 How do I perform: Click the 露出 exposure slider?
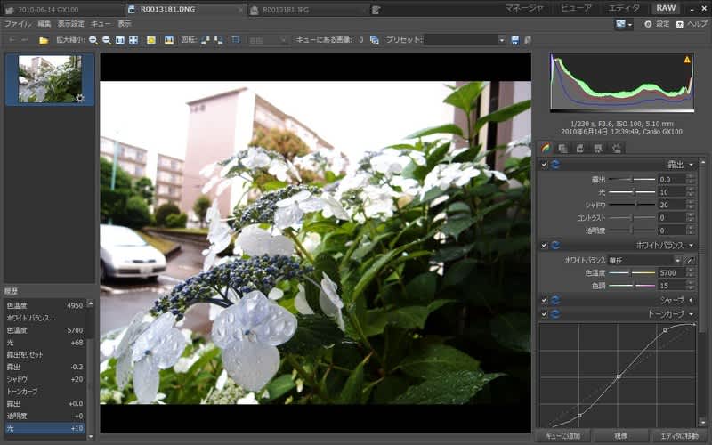pyautogui.click(x=632, y=180)
